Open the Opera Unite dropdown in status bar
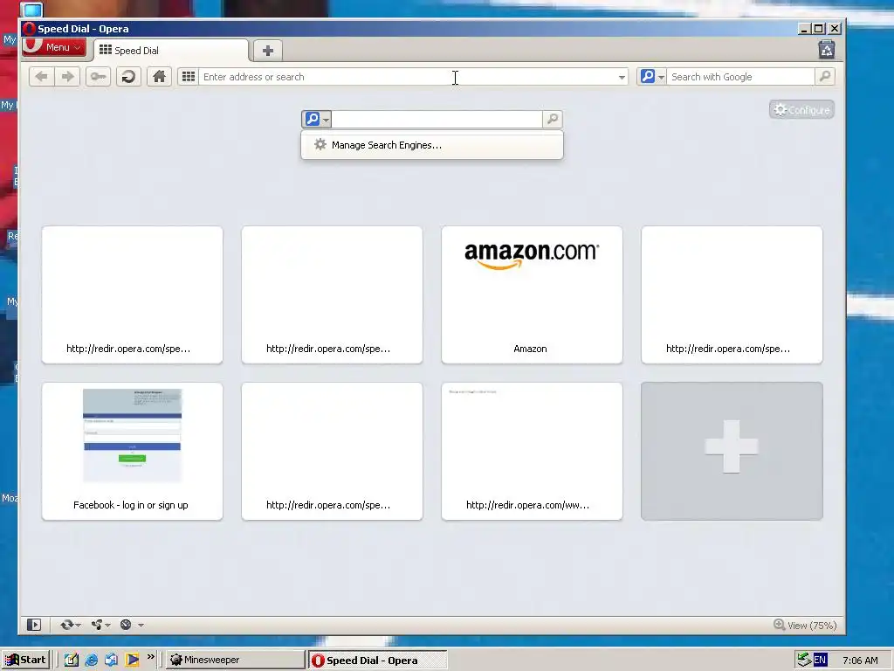894x671 pixels. (100, 625)
